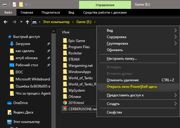Open the quick access toolbar dropdown arrow
The height and width of the screenshot is (128, 180).
tap(26, 5)
